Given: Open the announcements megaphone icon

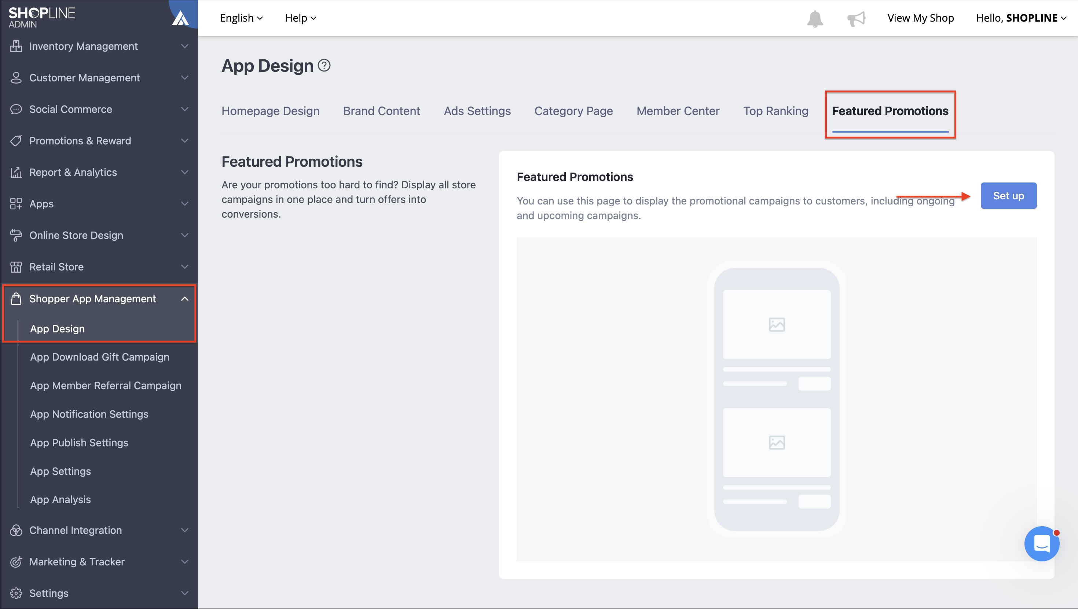Looking at the screenshot, I should coord(856,18).
